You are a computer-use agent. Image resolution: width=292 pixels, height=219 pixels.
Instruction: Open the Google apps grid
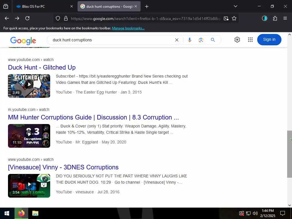[x=250, y=39]
